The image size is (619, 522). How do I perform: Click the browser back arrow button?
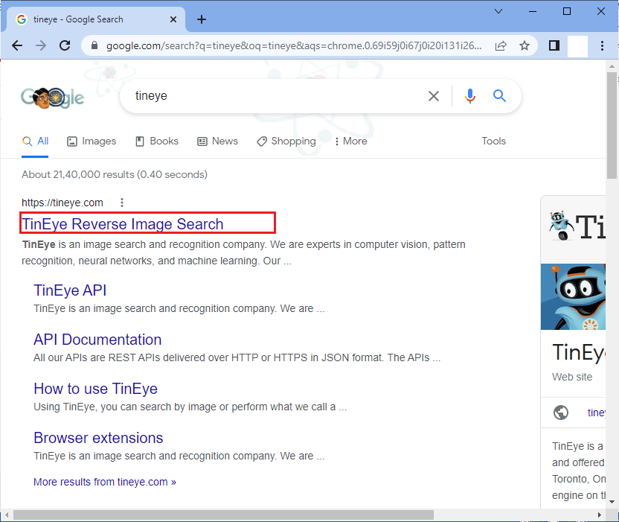17,46
